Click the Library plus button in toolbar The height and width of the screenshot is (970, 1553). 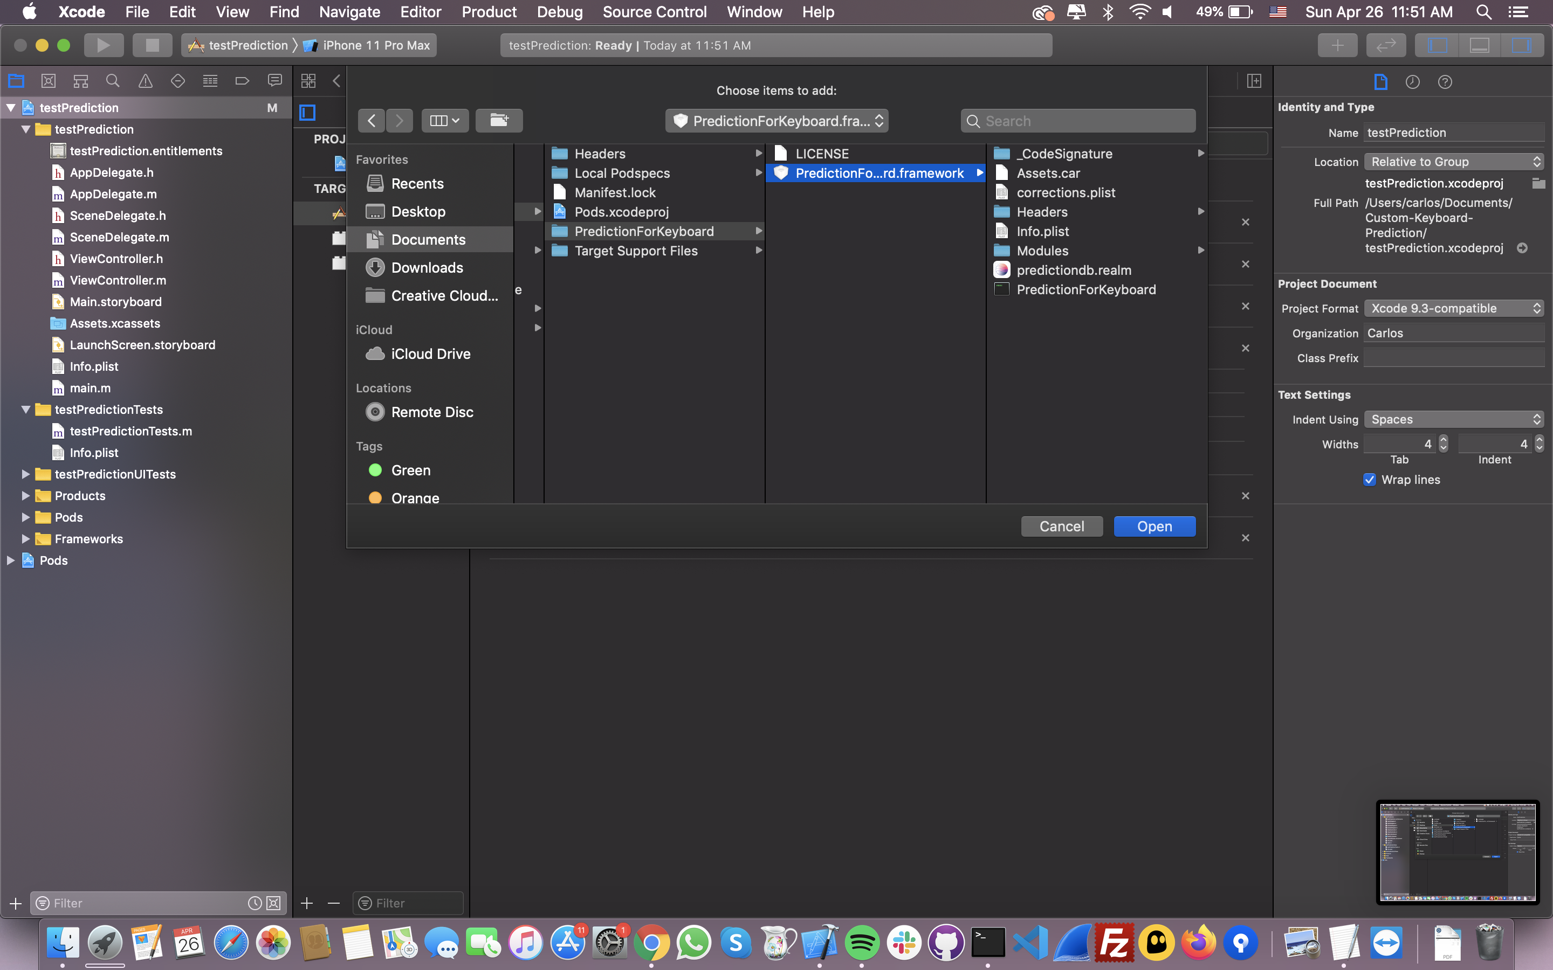(x=1337, y=45)
